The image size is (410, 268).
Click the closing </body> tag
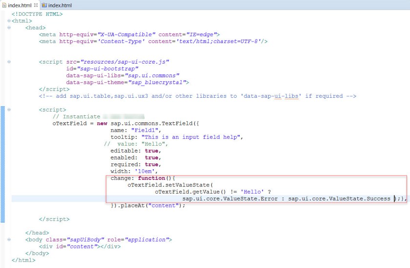(x=37, y=253)
